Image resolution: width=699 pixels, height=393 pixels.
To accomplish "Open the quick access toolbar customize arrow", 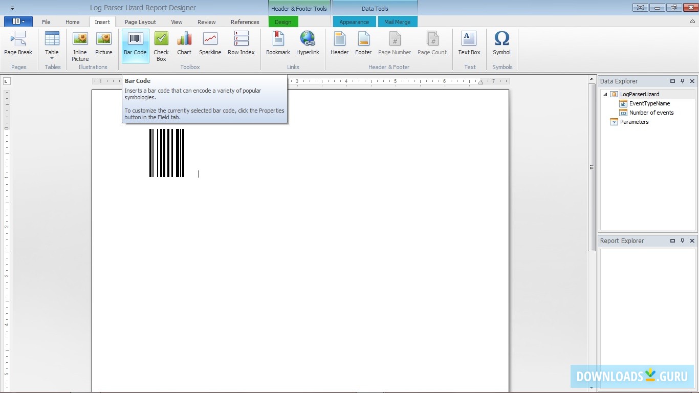I will click(12, 8).
